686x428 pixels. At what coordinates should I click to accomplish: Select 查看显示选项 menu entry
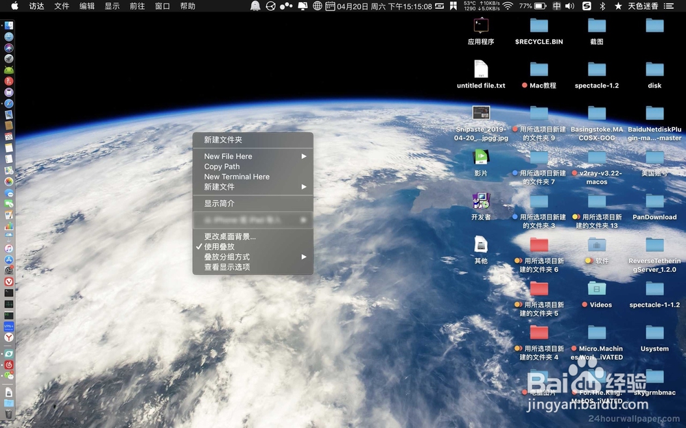253,267
